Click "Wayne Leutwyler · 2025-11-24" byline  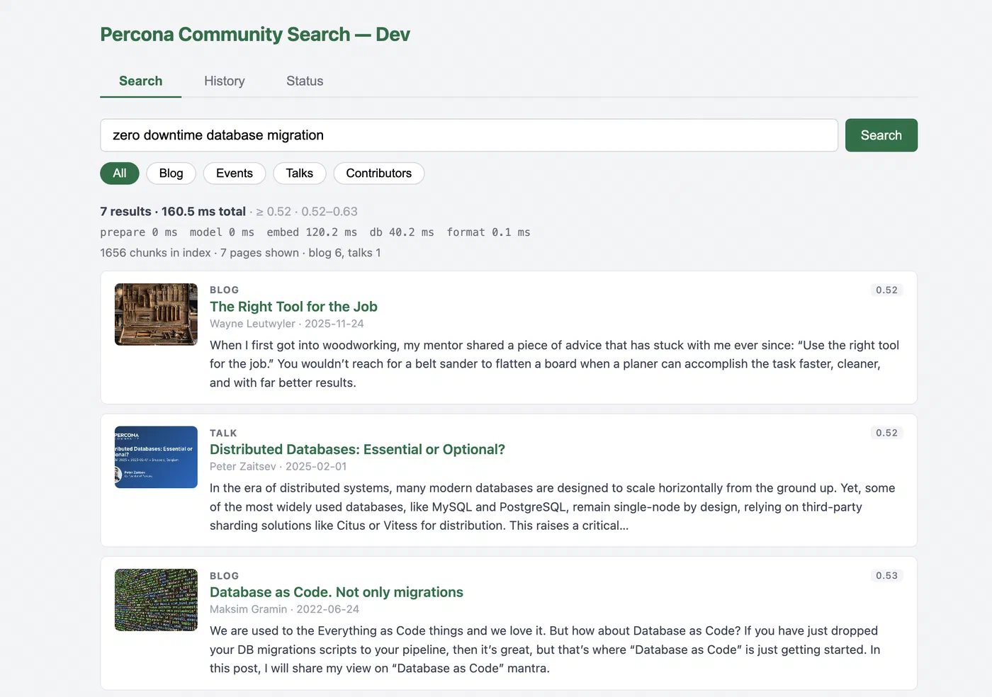(x=287, y=324)
